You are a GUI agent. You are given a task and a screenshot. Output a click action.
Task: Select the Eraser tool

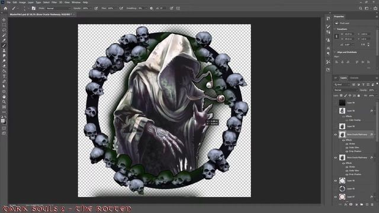4,66
